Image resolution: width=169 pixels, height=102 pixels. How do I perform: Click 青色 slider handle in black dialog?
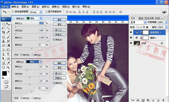(x=27, y=70)
